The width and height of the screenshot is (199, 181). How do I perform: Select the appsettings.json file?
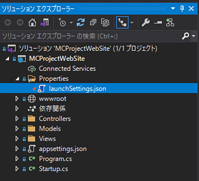coord(63,149)
